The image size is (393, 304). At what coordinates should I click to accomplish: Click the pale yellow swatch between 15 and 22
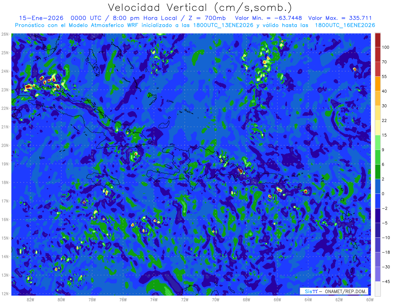pyautogui.click(x=378, y=128)
